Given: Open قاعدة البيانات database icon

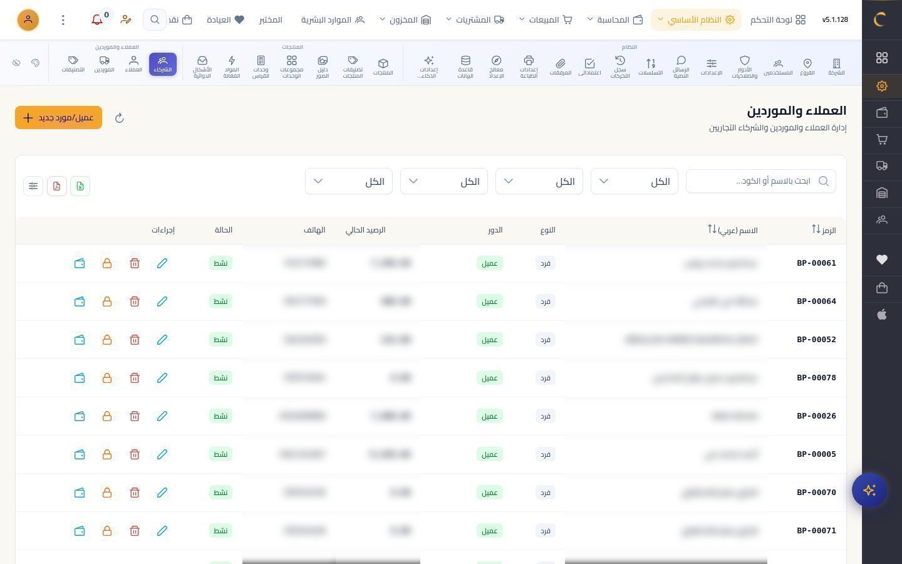Looking at the screenshot, I should click(x=465, y=66).
